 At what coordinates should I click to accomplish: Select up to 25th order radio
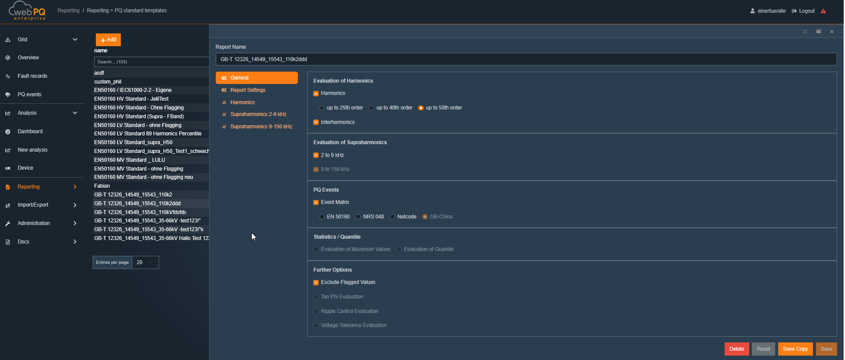pyautogui.click(x=322, y=108)
